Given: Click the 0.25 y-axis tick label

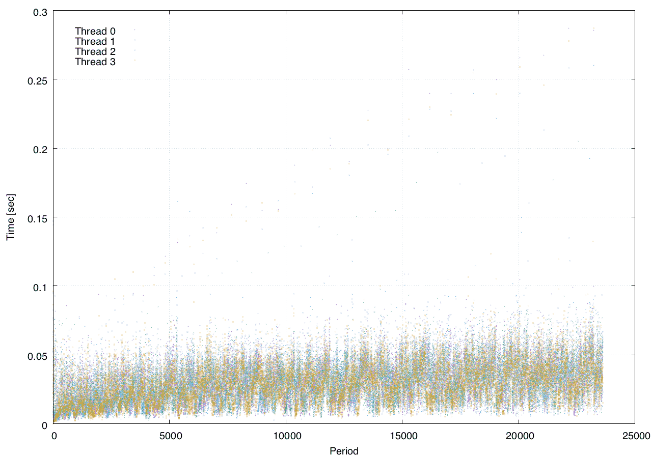Looking at the screenshot, I should point(36,80).
